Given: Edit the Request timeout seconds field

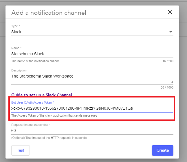Looking at the screenshot, I should point(92,131).
